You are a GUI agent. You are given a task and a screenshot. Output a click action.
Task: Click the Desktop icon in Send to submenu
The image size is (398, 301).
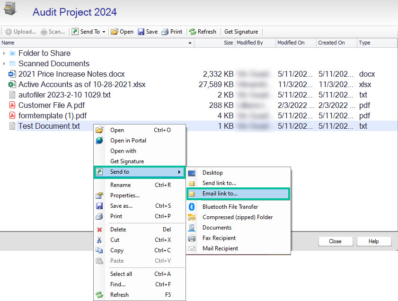(x=192, y=173)
